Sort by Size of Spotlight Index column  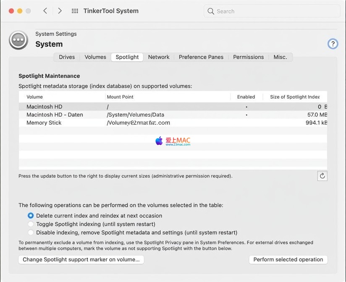coord(295,97)
